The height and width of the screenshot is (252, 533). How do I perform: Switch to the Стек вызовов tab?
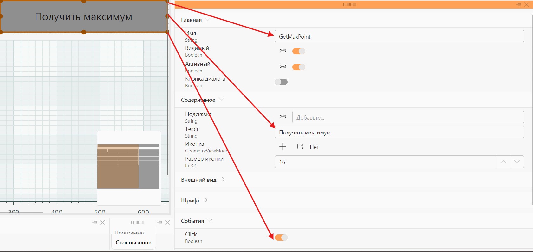[x=133, y=243]
